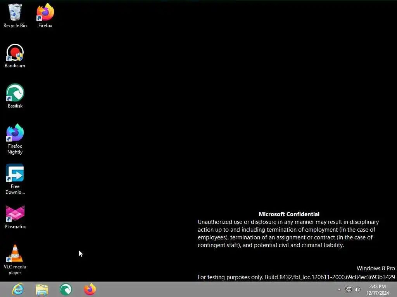Launch Basilisk from the taskbar
This screenshot has width=397, height=297.
[66, 289]
